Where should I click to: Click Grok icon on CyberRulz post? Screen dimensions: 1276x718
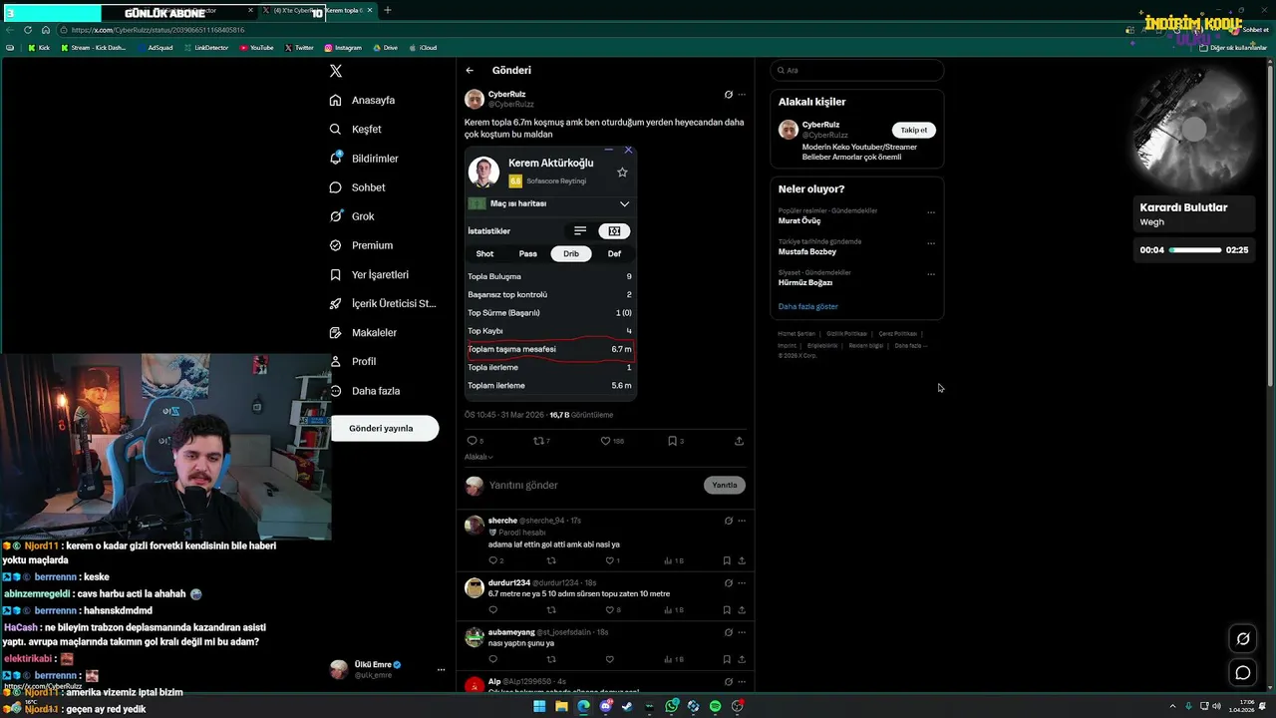728,95
